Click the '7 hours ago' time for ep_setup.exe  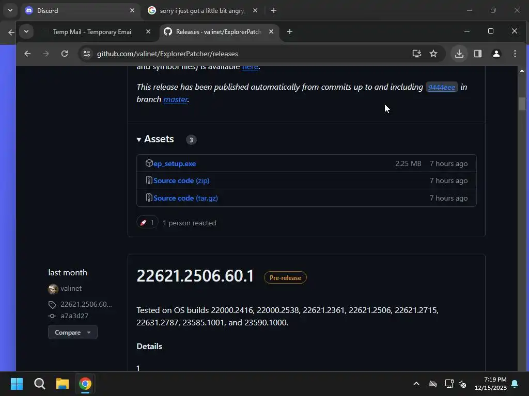point(449,163)
